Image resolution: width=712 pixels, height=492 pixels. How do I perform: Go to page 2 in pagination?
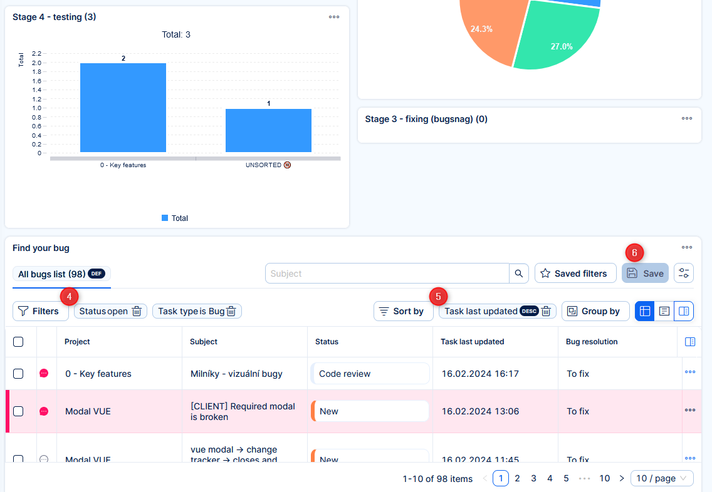tap(517, 478)
